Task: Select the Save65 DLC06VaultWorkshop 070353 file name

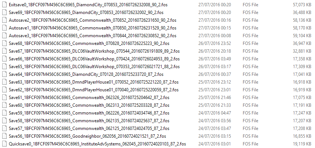Action: pyautogui.click(x=94, y=66)
